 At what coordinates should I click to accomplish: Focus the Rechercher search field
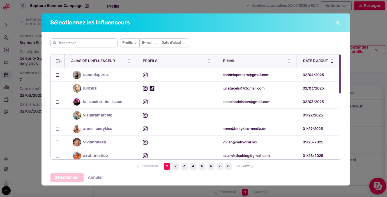point(84,43)
